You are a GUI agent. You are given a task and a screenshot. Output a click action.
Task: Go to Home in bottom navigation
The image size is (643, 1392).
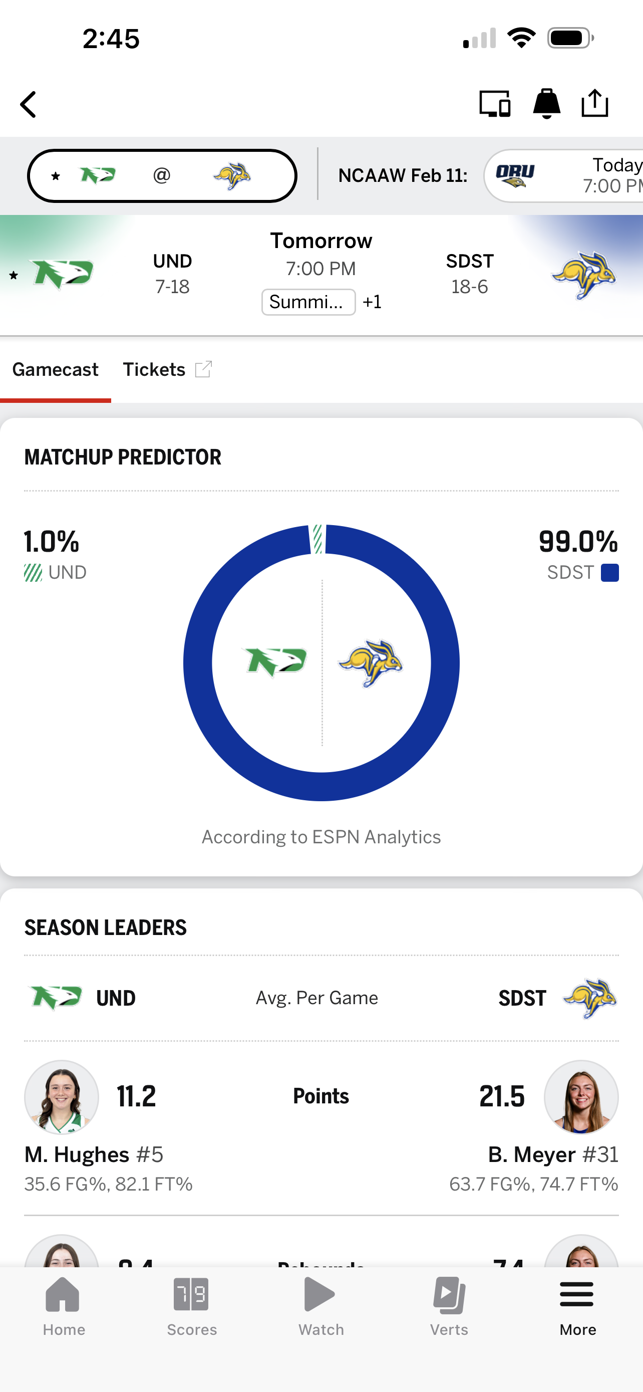64,1305
